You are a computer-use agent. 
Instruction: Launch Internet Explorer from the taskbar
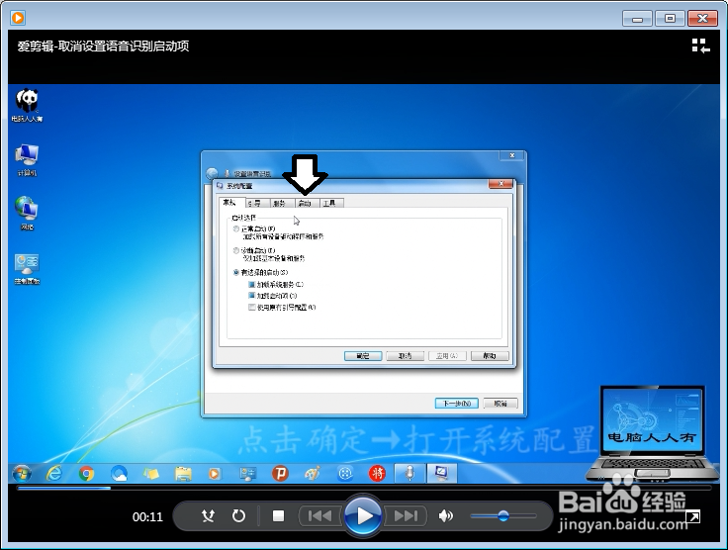tap(53, 474)
